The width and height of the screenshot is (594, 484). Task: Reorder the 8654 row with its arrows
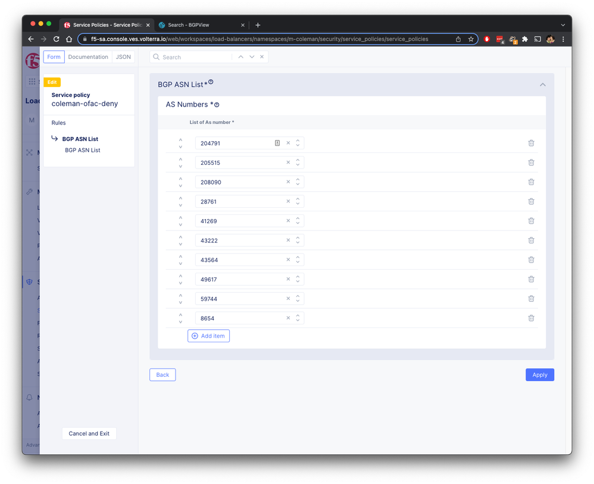[x=180, y=318]
